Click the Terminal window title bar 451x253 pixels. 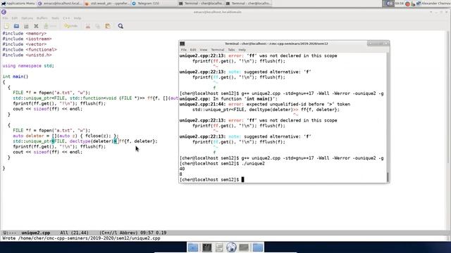pos(276,44)
